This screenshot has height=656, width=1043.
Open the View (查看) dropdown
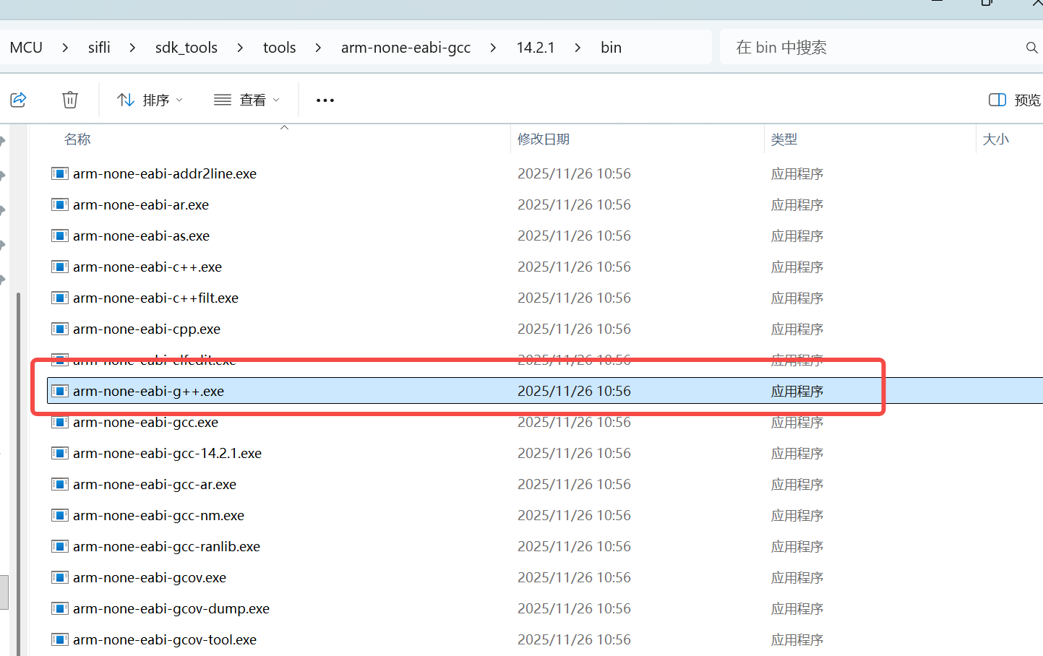click(246, 100)
